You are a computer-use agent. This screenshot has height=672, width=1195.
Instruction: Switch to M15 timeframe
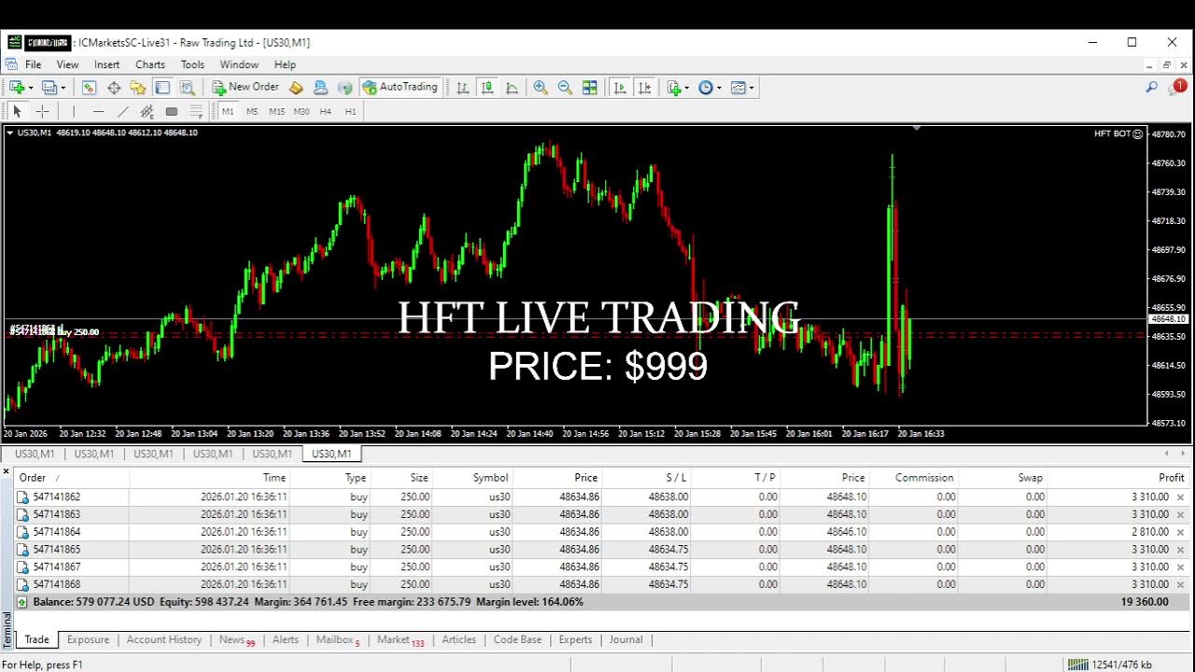(x=276, y=111)
